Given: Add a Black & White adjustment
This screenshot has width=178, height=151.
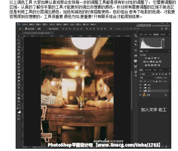Looking at the screenshot, I should [x=151, y=62].
